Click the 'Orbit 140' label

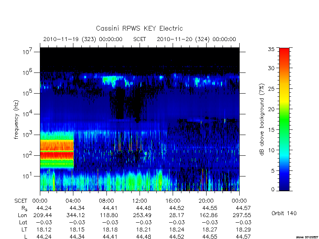point(284,213)
